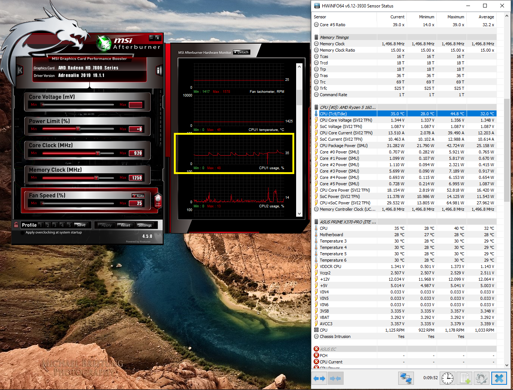Click the Current column header
Viewport: 513px width, 390px height.
[391, 17]
